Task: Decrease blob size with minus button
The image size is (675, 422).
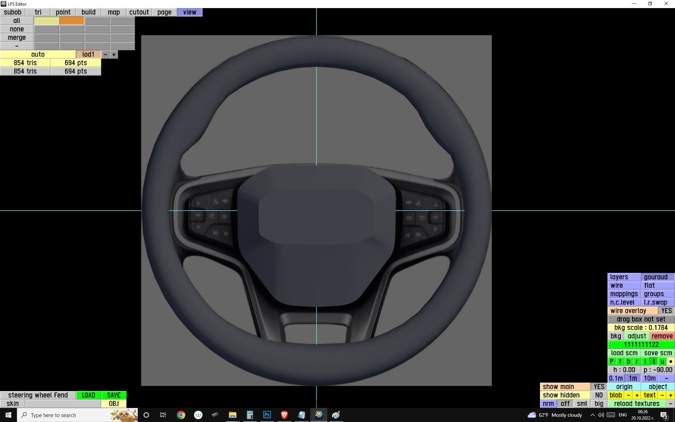Action: coord(628,395)
